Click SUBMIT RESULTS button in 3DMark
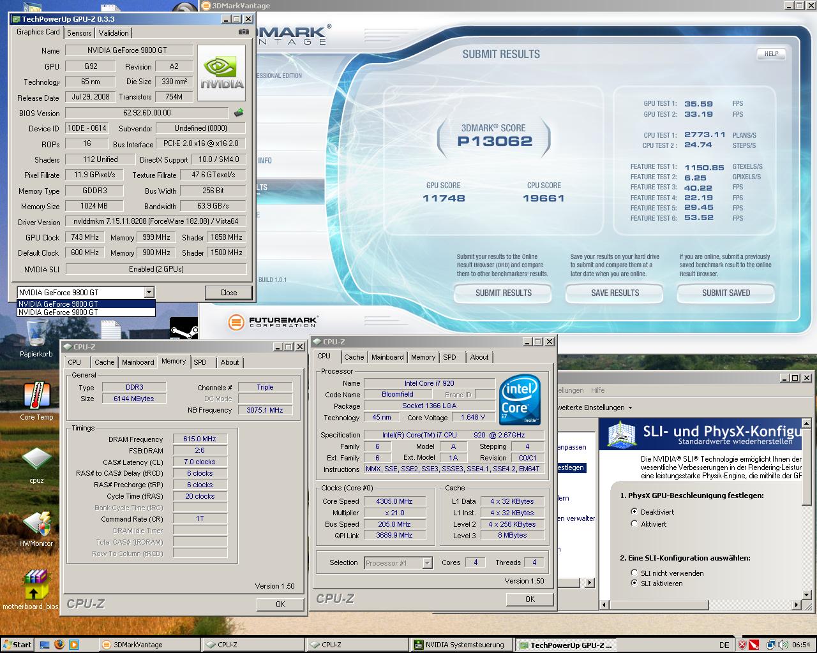This screenshot has width=817, height=653. [x=503, y=293]
